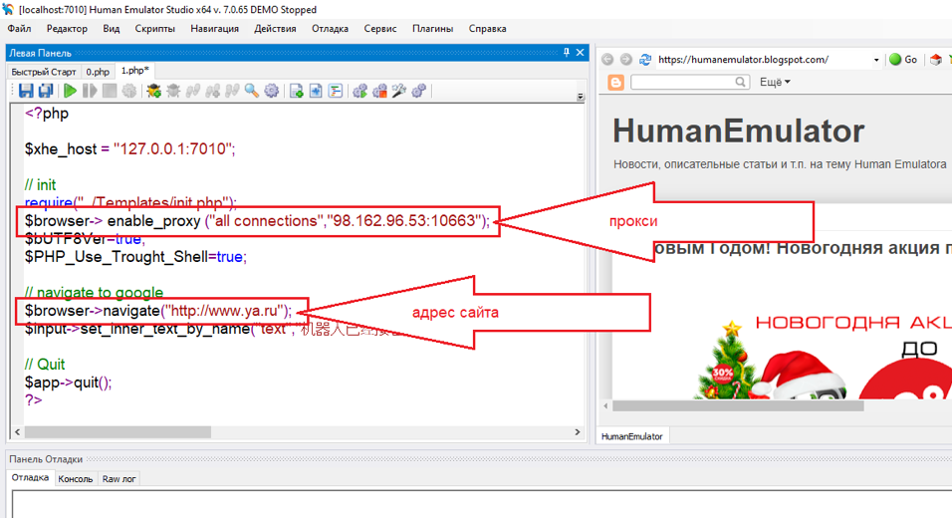Open the Навигация menu
The height and width of the screenshot is (518, 952).
[214, 29]
